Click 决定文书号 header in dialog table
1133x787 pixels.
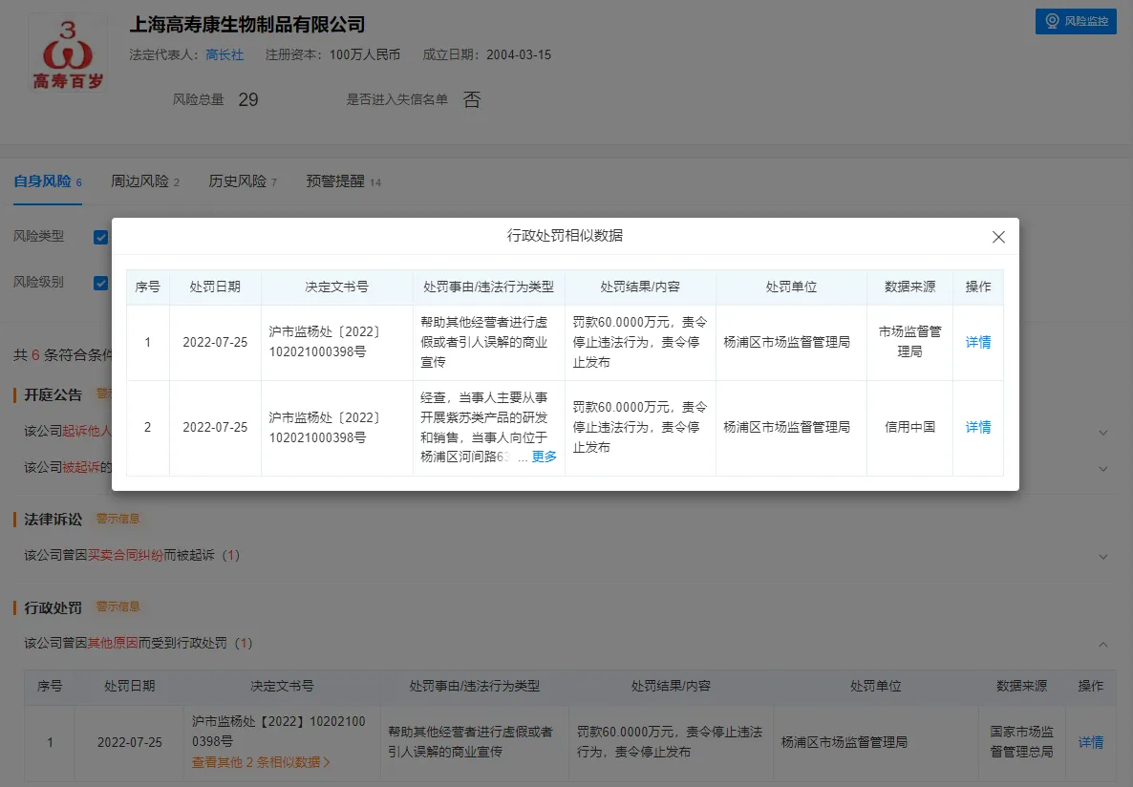336,287
